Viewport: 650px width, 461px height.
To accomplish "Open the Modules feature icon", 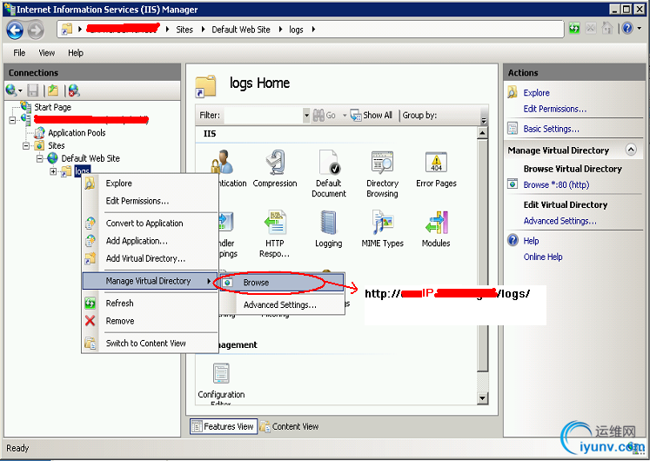I will (436, 229).
